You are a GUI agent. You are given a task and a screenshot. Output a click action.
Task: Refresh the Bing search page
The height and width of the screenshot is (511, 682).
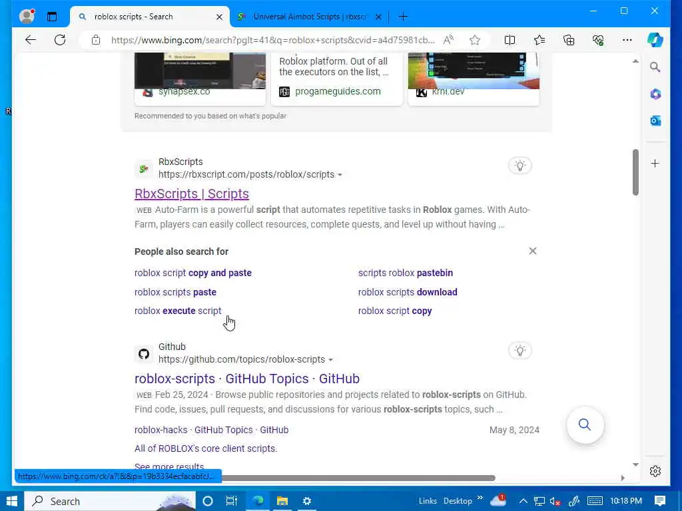(x=60, y=40)
